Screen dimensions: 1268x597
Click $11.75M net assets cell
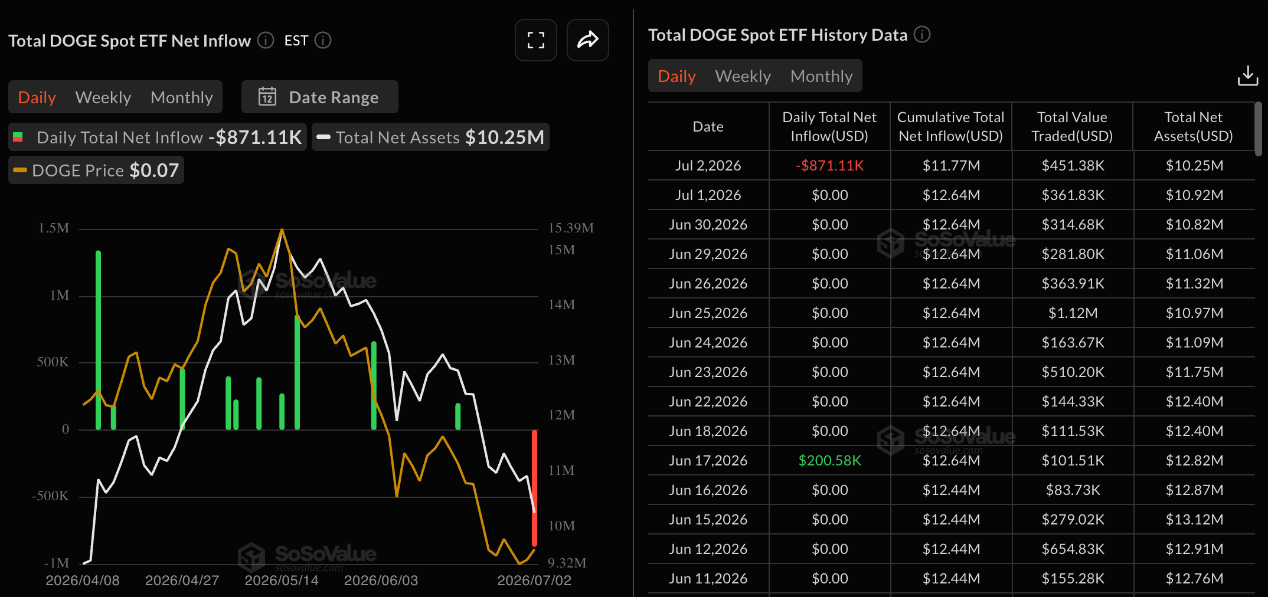tap(1194, 372)
